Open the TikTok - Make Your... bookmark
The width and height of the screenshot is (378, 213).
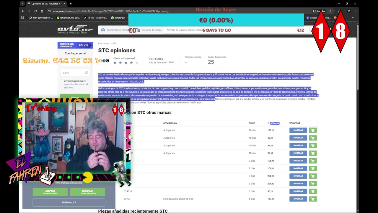[95, 18]
